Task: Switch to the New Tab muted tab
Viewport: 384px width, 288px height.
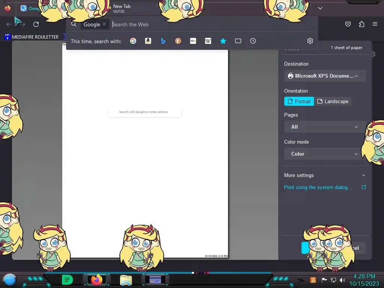Action: (122, 8)
